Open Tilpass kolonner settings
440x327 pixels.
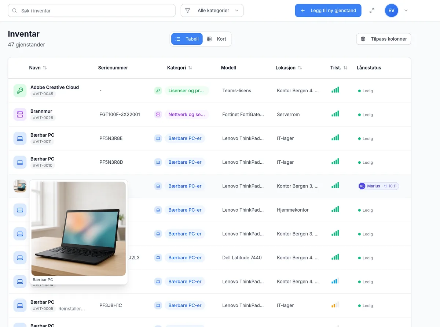pos(384,39)
